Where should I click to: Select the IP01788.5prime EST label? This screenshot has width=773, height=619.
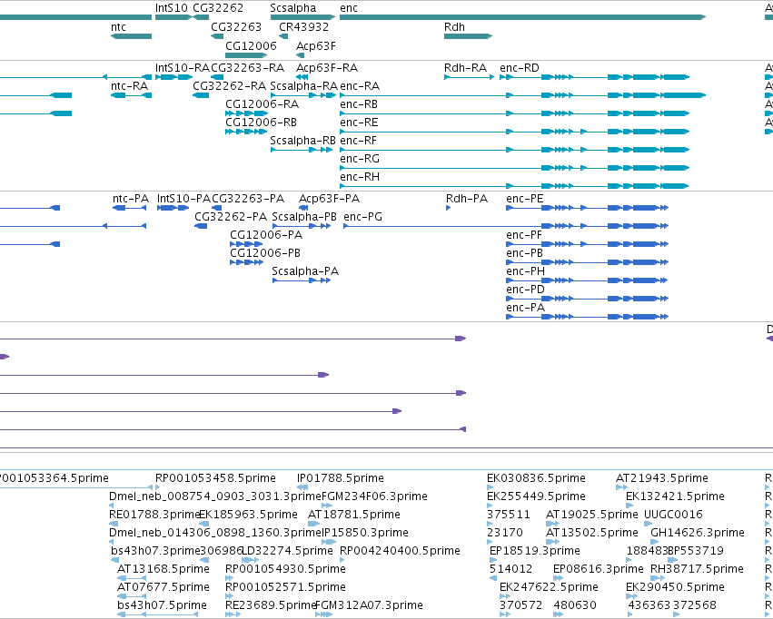[x=340, y=478]
